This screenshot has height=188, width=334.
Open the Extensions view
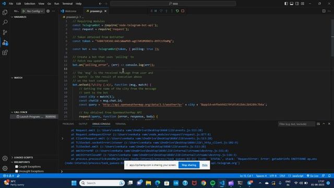5,52
